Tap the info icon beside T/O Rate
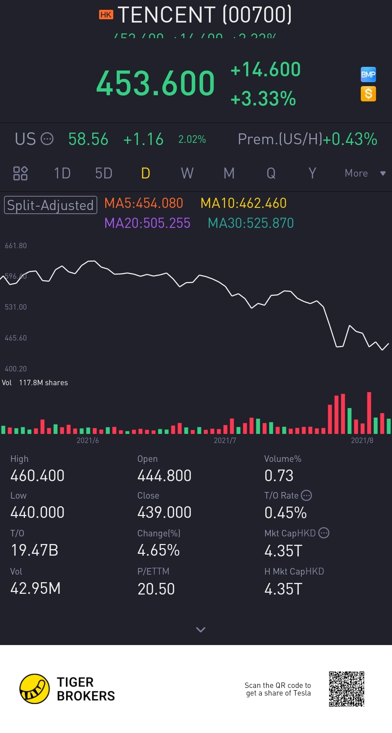Viewport: 392px width, 733px height. coord(307,495)
